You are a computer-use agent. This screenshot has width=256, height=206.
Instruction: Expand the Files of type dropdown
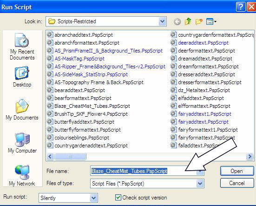pyautogui.click(x=200, y=184)
